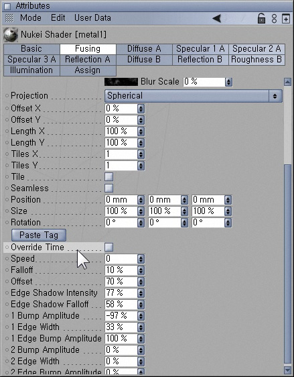
Task: Open the Illumination tab
Action: pyautogui.click(x=31, y=70)
